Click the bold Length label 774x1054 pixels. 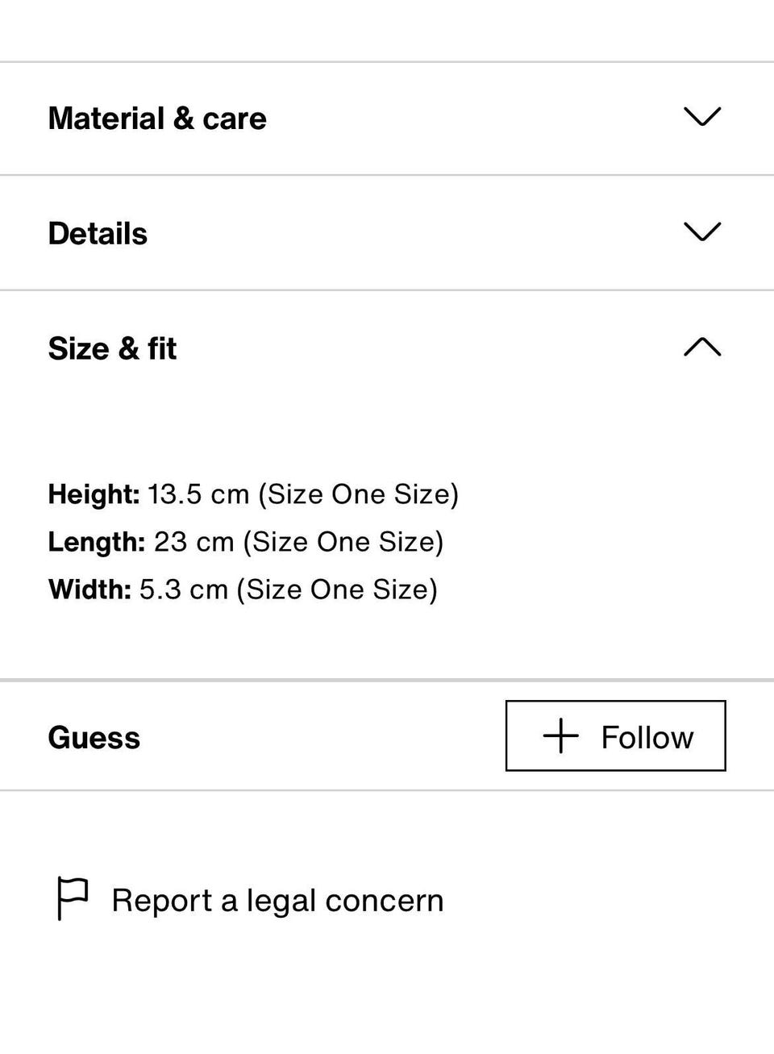[96, 542]
